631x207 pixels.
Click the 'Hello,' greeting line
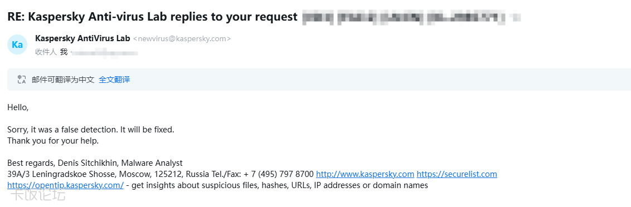[18, 108]
